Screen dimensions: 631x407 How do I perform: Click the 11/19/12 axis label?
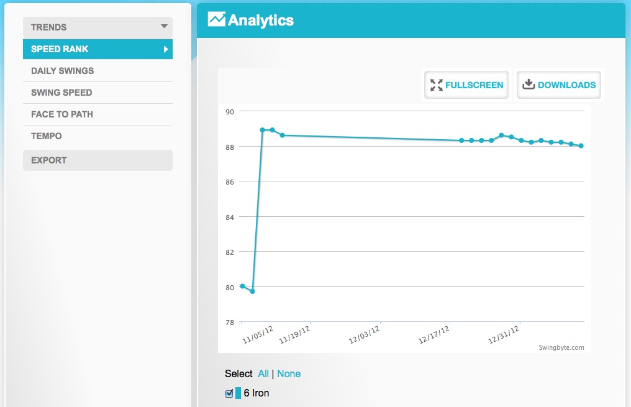click(294, 335)
